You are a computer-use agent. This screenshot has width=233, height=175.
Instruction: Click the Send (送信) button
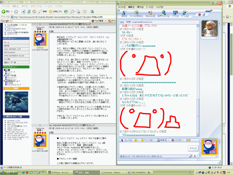pyautogui.click(x=193, y=148)
